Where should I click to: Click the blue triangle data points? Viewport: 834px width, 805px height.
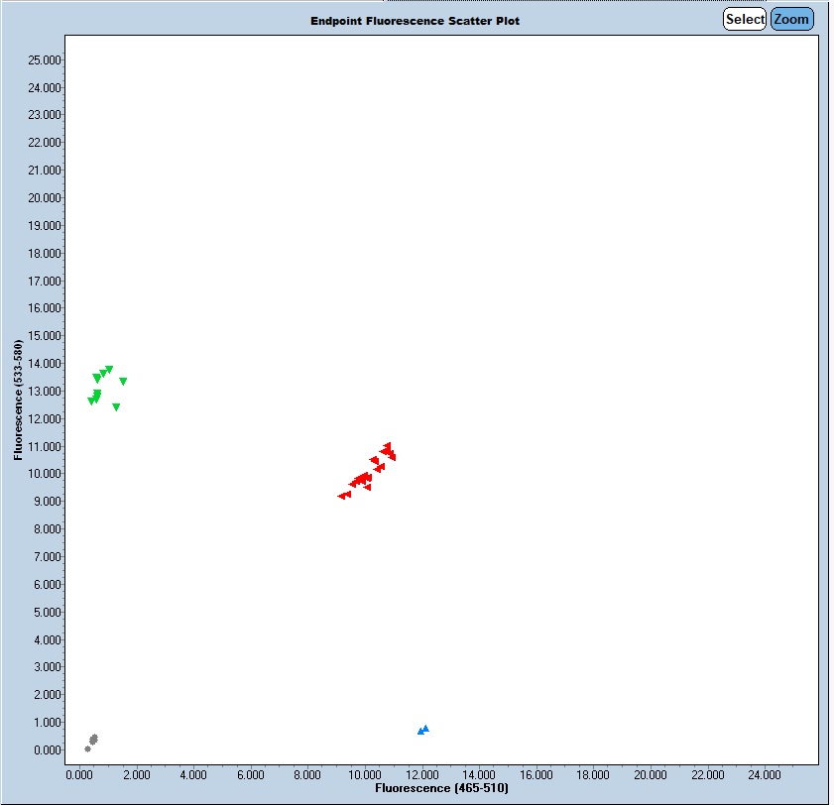[x=423, y=730]
